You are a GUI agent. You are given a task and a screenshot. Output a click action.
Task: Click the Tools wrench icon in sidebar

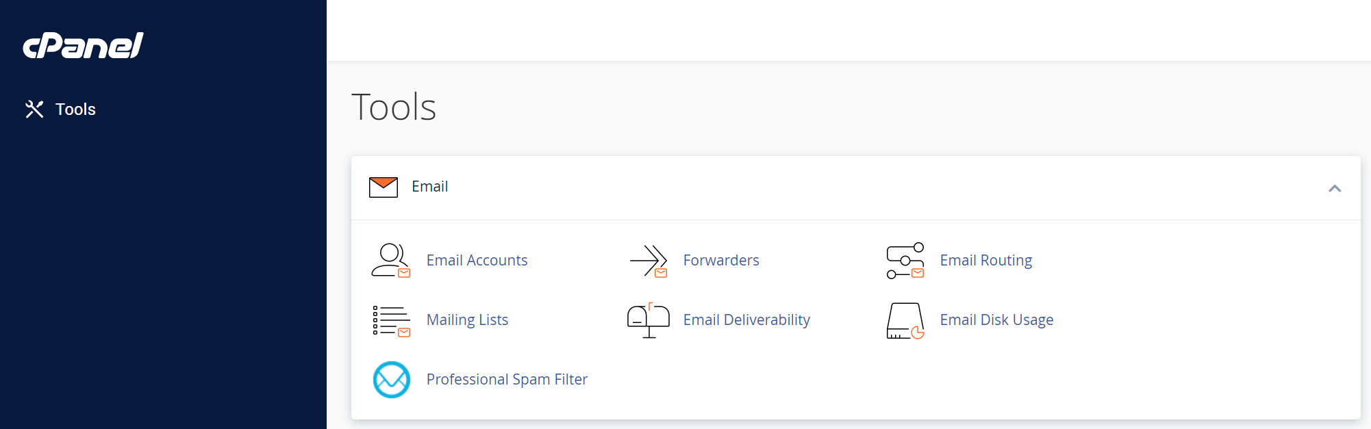(x=34, y=109)
